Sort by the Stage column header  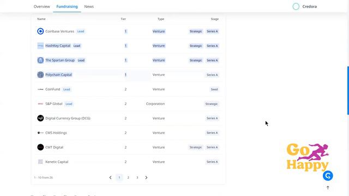click(x=214, y=19)
